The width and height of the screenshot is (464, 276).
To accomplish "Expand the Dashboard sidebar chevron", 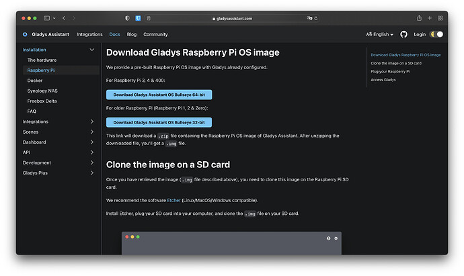I will [92, 142].
